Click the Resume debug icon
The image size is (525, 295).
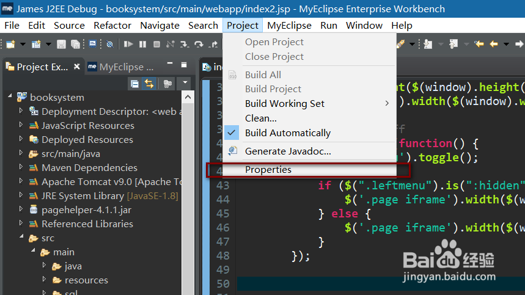click(128, 44)
